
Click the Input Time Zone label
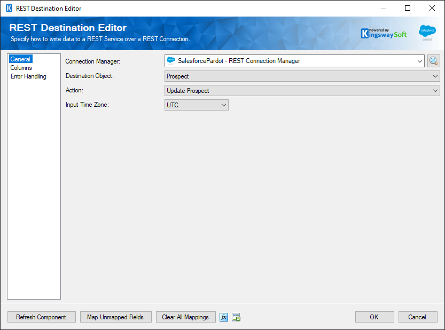[88, 105]
